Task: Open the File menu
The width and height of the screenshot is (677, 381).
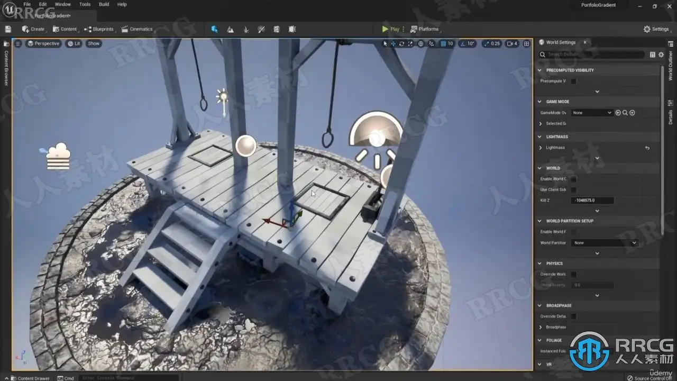Action: tap(27, 4)
